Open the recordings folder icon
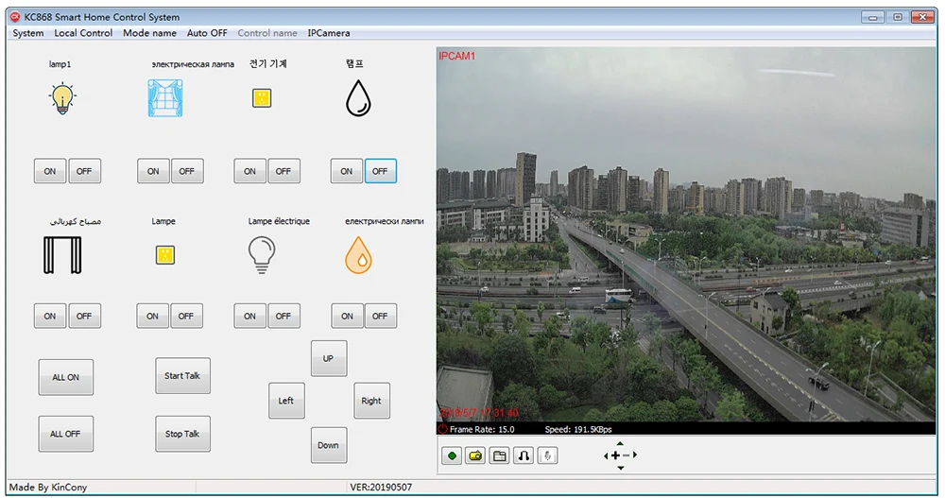Viewport: 945px width, 498px height. (500, 455)
